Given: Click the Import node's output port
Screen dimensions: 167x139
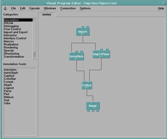Looking at the screenshot, I should coord(83,35).
